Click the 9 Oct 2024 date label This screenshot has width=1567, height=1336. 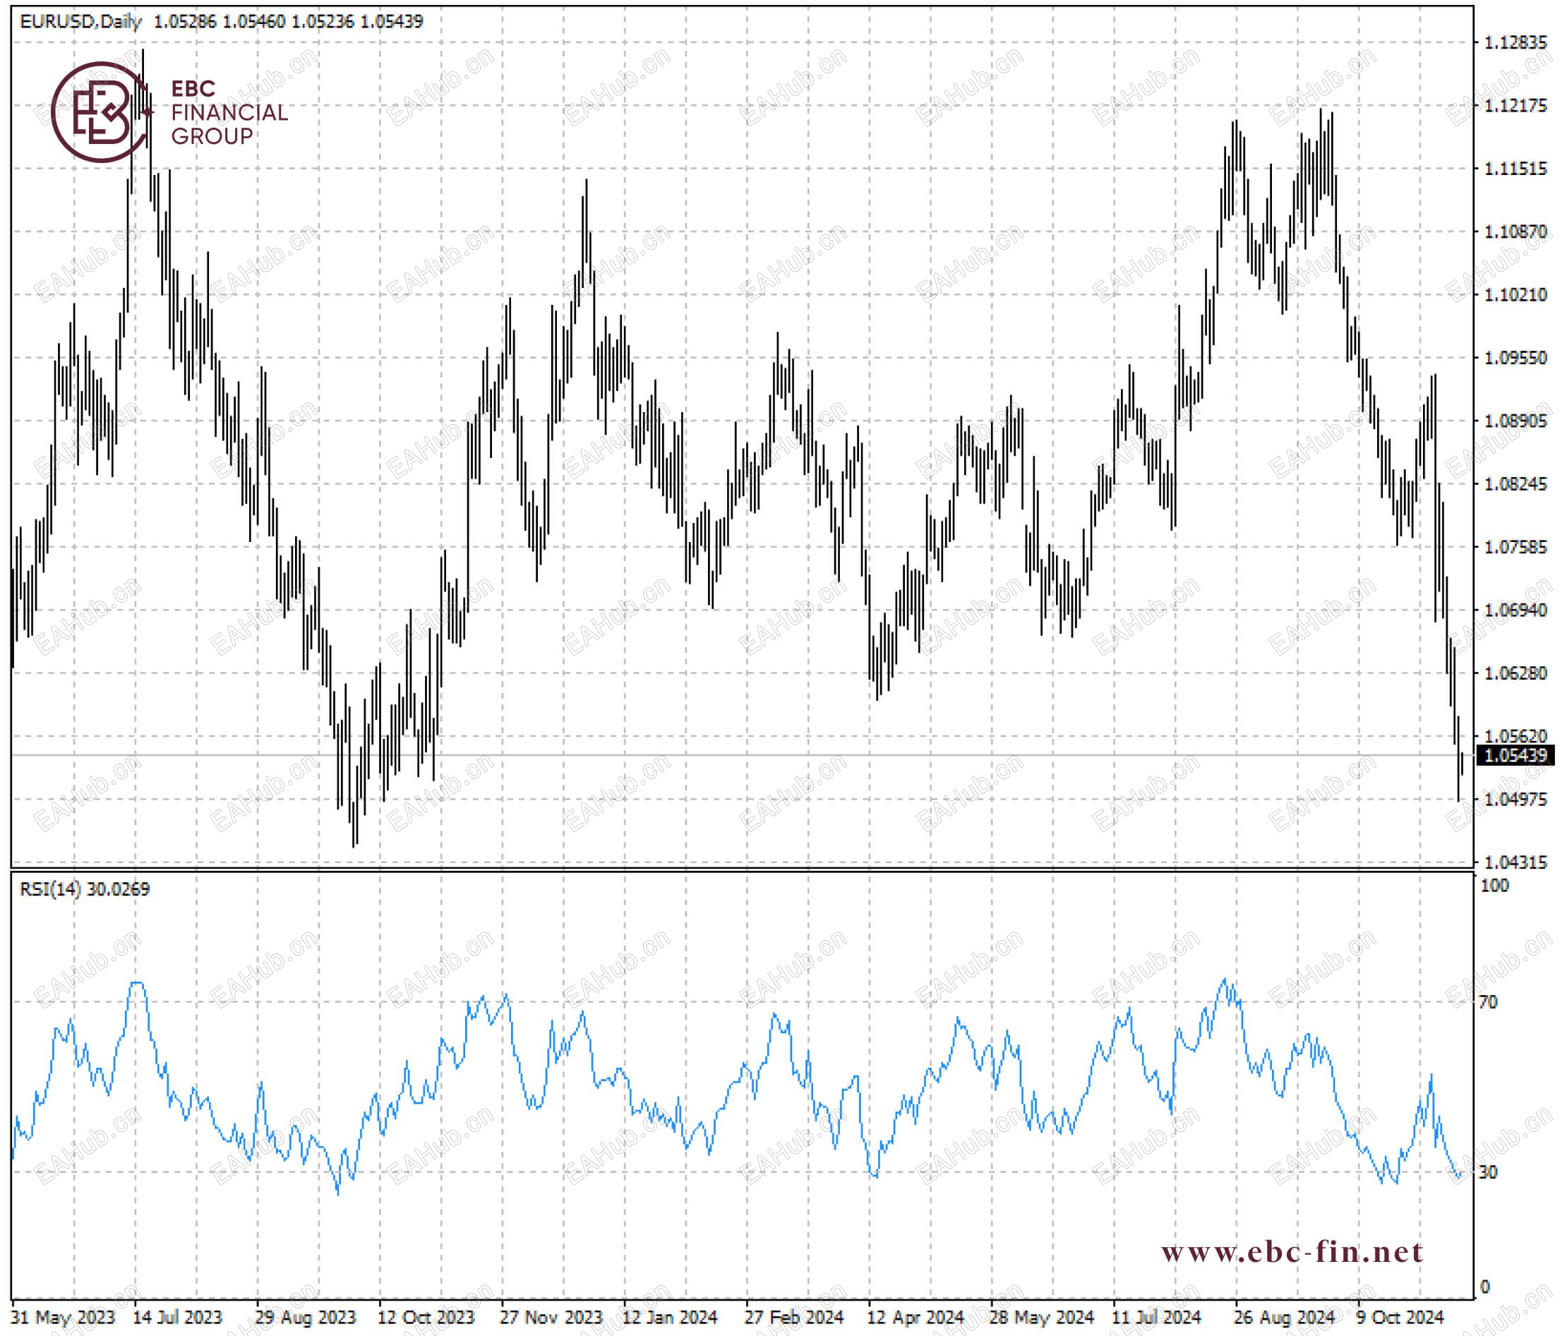(x=1400, y=1317)
